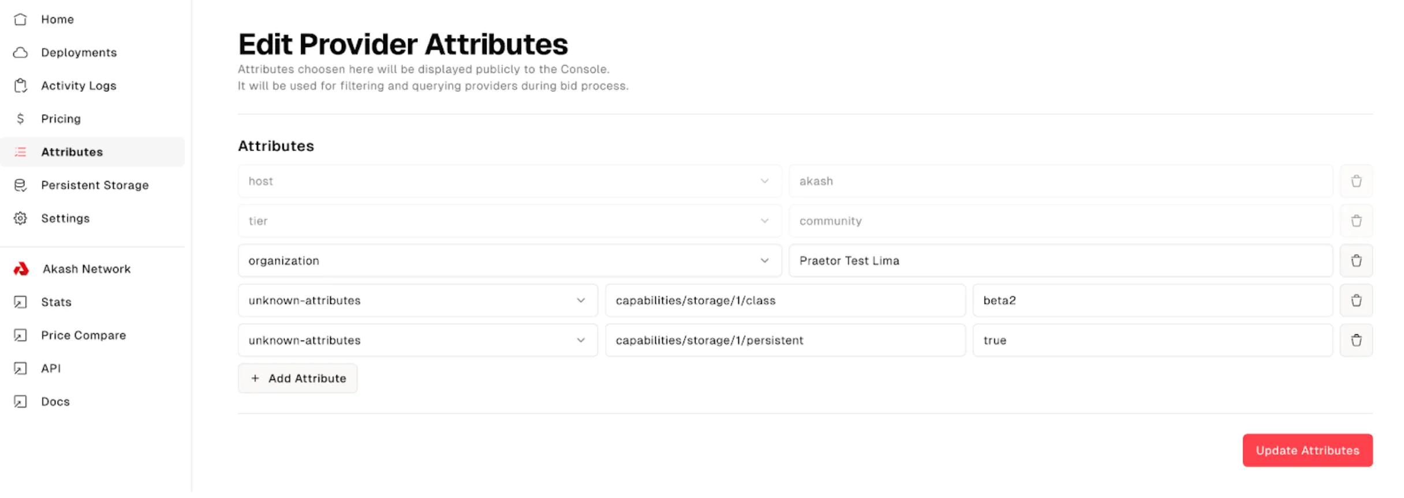Screen dimensions: 1404x498
Task: Click the Activity Logs clipboard icon
Action: click(20, 85)
